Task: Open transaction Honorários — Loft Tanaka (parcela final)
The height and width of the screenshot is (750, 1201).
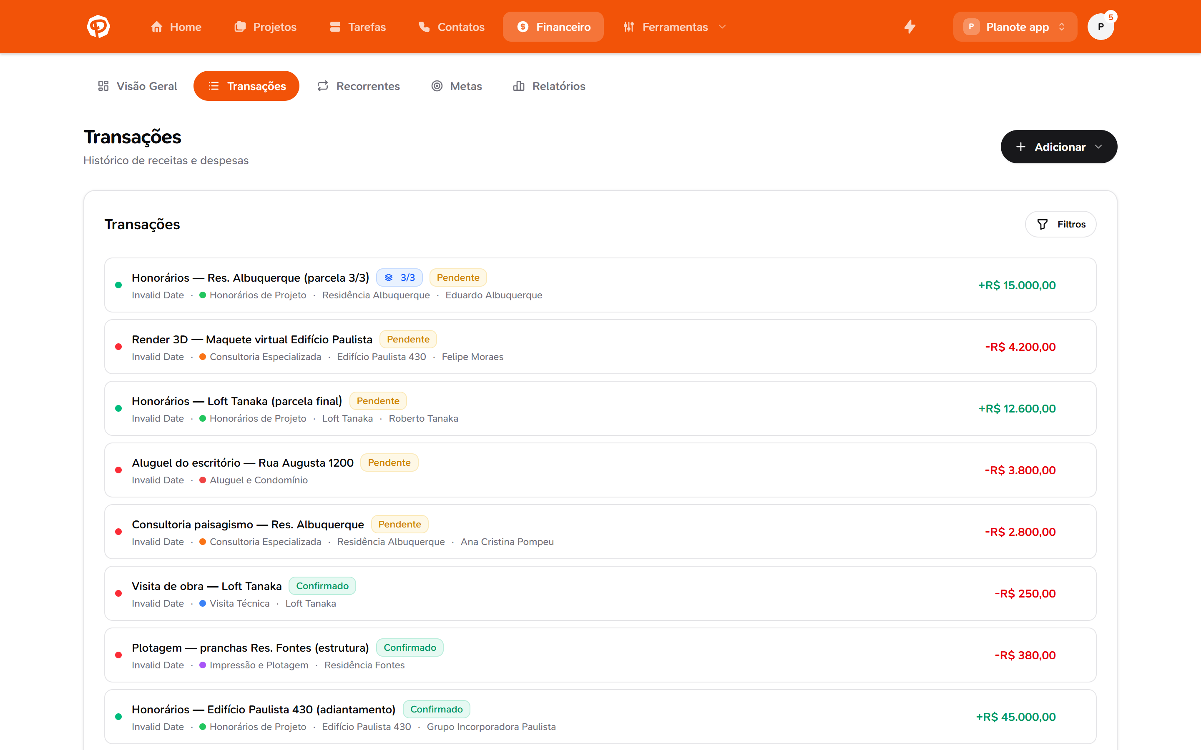Action: 600,408
